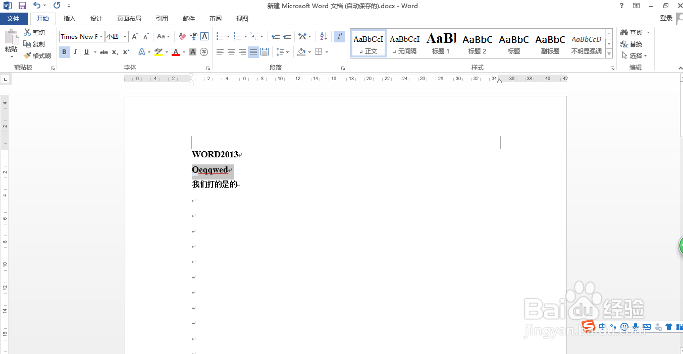Apply superscript formatting
The image size is (683, 354).
tap(126, 52)
